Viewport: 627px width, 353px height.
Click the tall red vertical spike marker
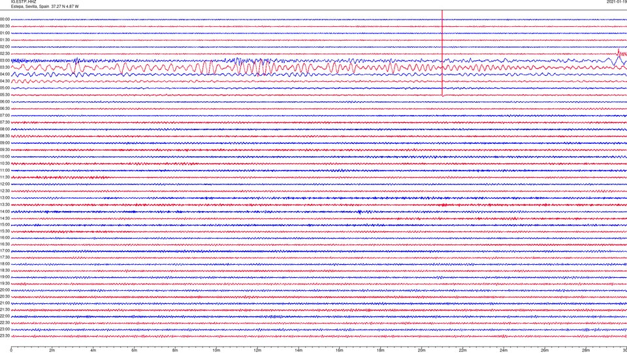click(x=442, y=53)
